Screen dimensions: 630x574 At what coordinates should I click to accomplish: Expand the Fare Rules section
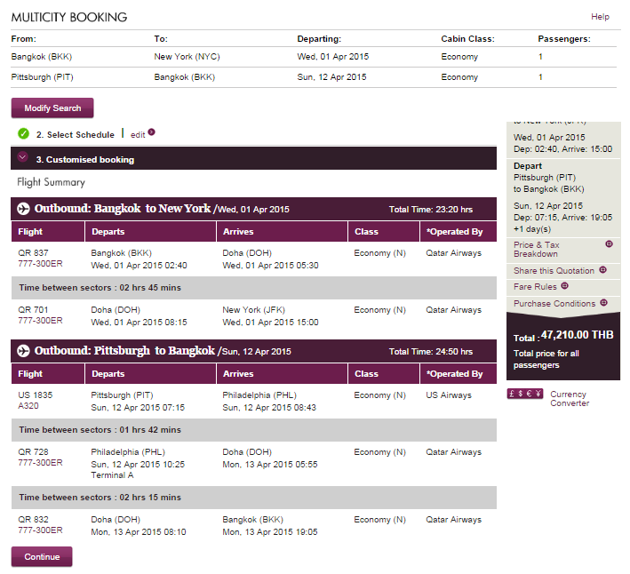[x=535, y=287]
